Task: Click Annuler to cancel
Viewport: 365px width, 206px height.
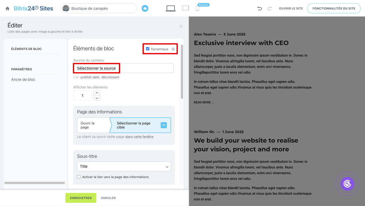Action: (x=108, y=198)
